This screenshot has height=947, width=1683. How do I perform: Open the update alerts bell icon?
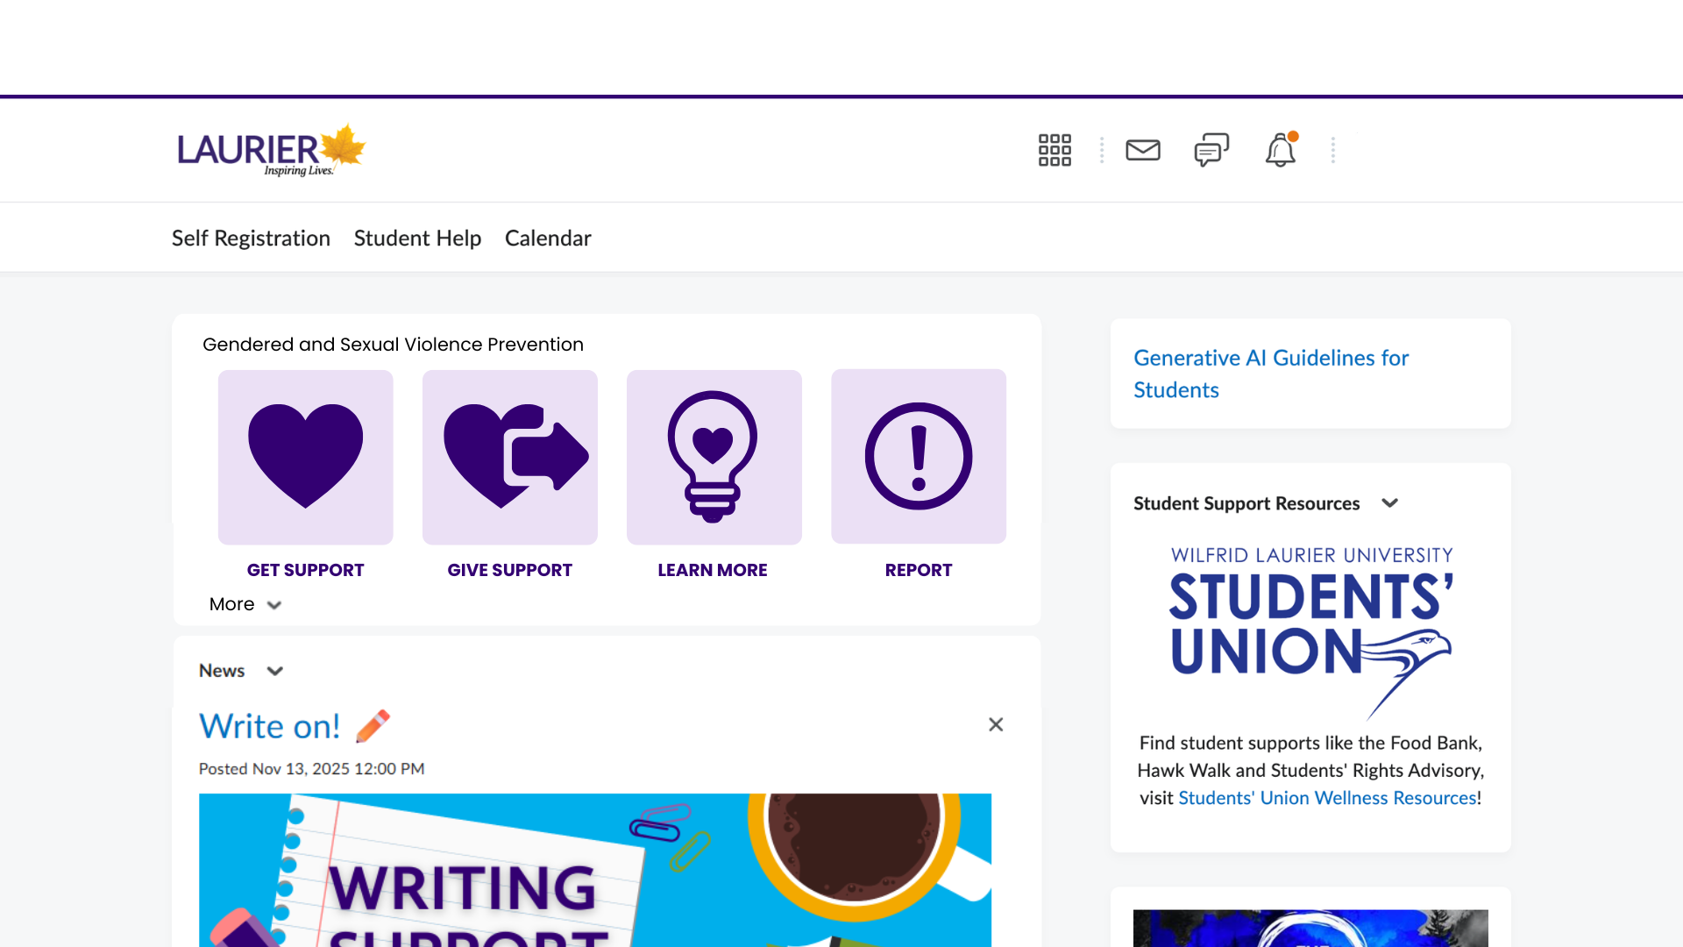(1281, 150)
